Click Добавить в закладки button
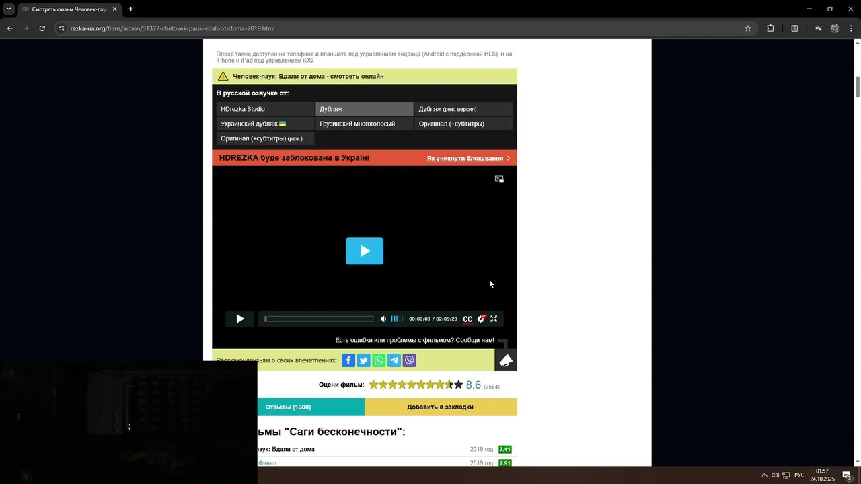The image size is (861, 484). 440,407
